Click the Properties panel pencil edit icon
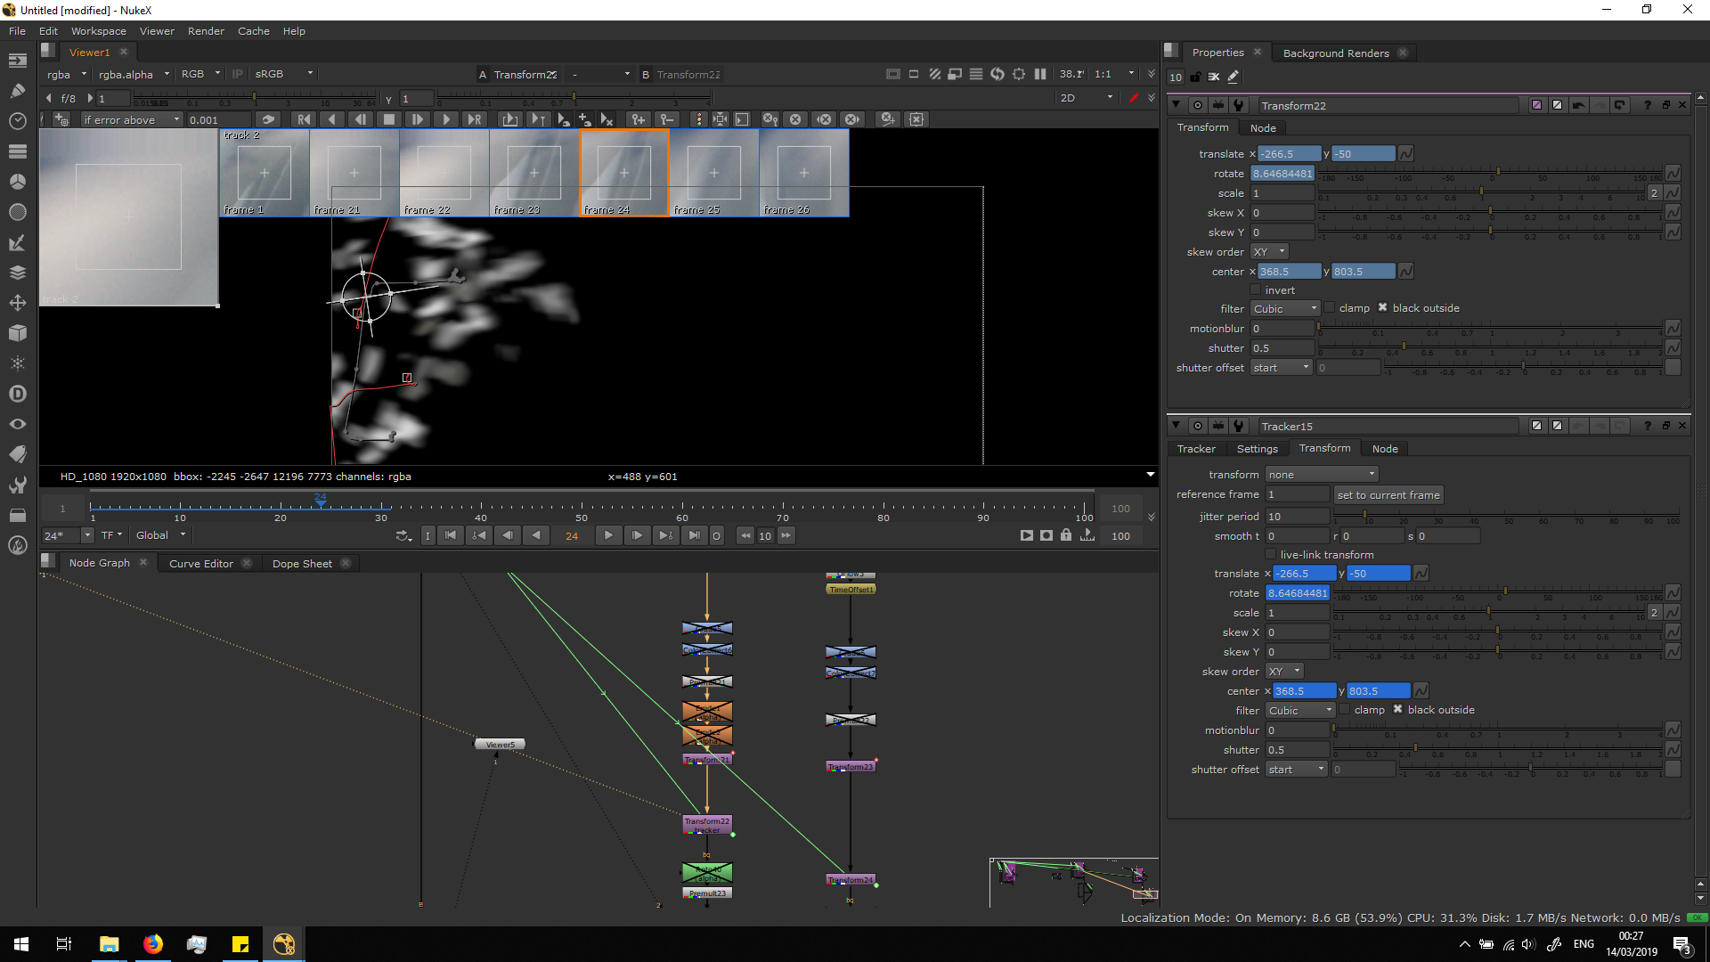This screenshot has height=962, width=1710. tap(1234, 77)
